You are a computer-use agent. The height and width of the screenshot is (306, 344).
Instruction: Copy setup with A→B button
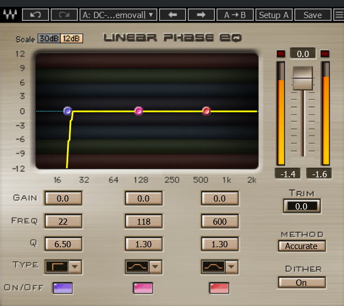click(235, 15)
